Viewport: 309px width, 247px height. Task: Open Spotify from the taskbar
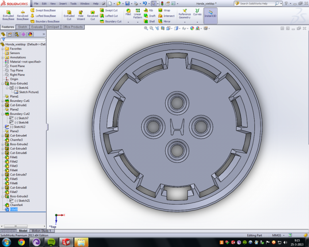tap(51, 242)
